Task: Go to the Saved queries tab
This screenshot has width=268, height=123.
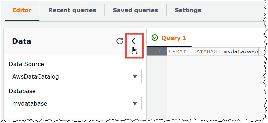Action: (x=135, y=10)
